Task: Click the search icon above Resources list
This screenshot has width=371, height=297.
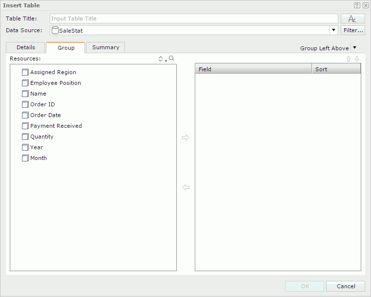Action: pyautogui.click(x=171, y=59)
